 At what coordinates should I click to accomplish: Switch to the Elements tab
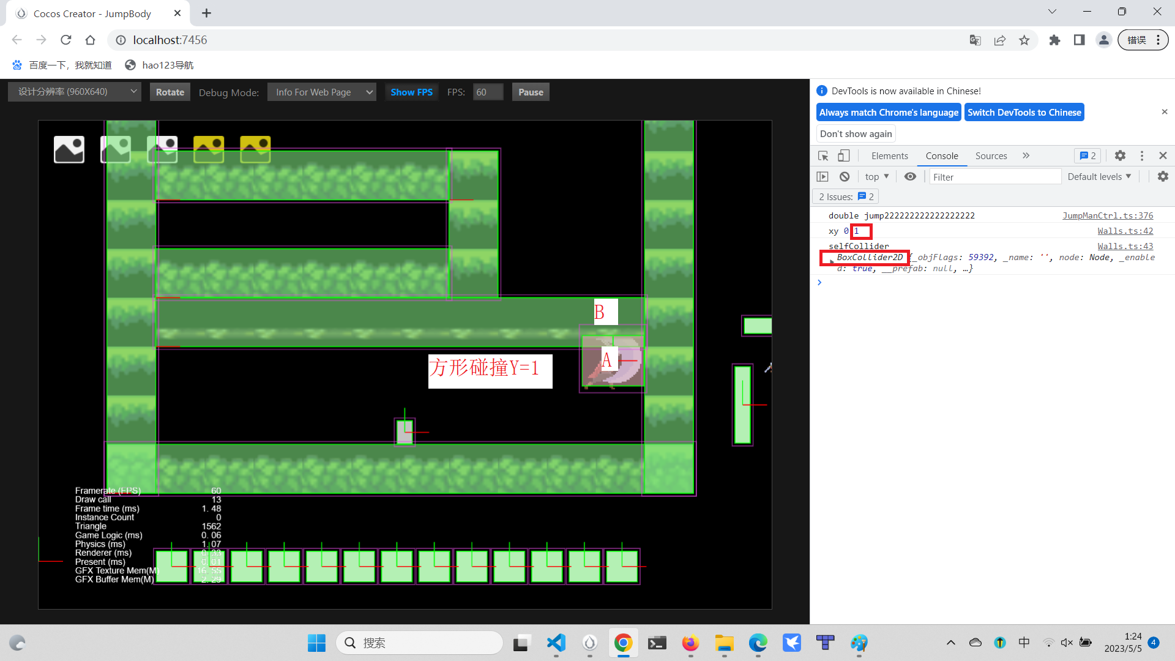click(x=889, y=156)
